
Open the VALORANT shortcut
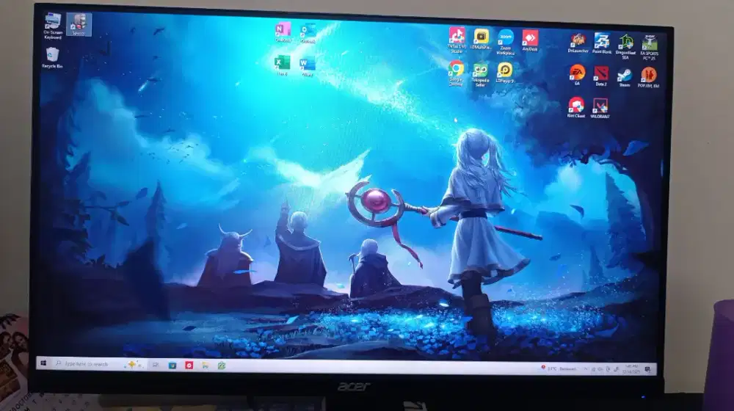pyautogui.click(x=600, y=109)
